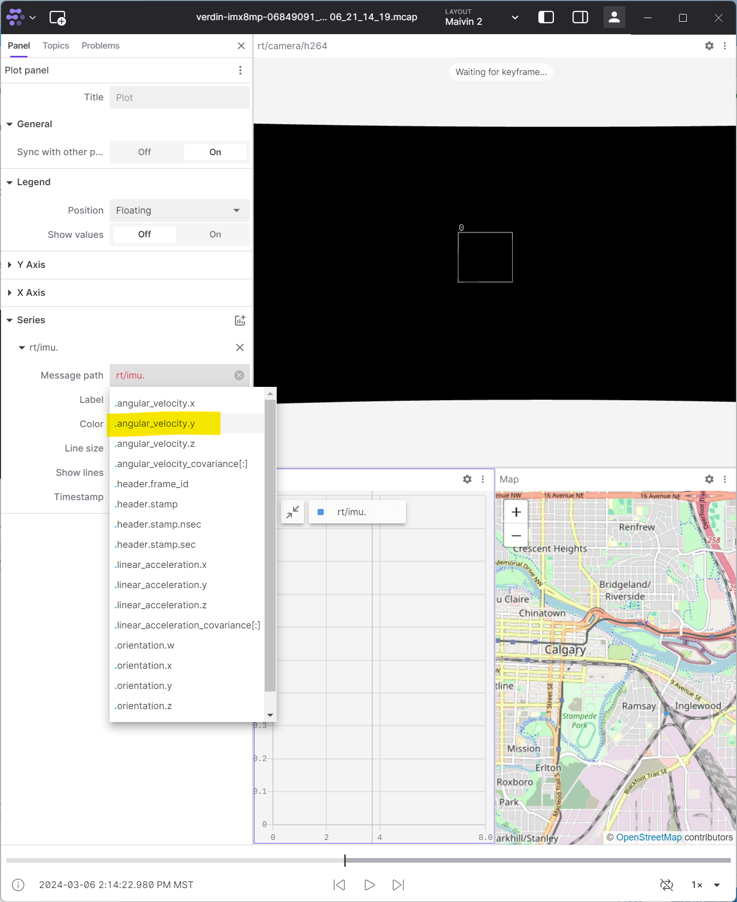Image resolution: width=737 pixels, height=902 pixels.
Task: Open the OpenStreetMap link
Action: tap(649, 837)
